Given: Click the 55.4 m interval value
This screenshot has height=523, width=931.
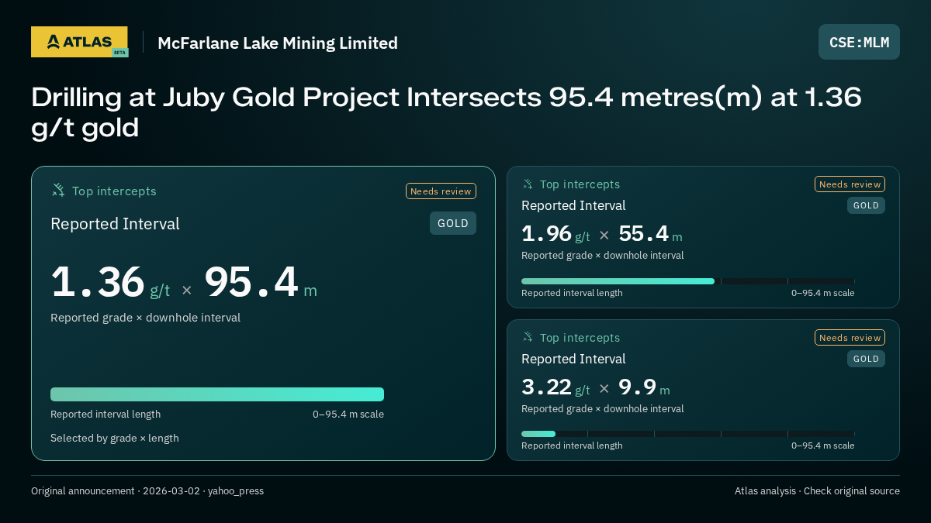Looking at the screenshot, I should [650, 234].
